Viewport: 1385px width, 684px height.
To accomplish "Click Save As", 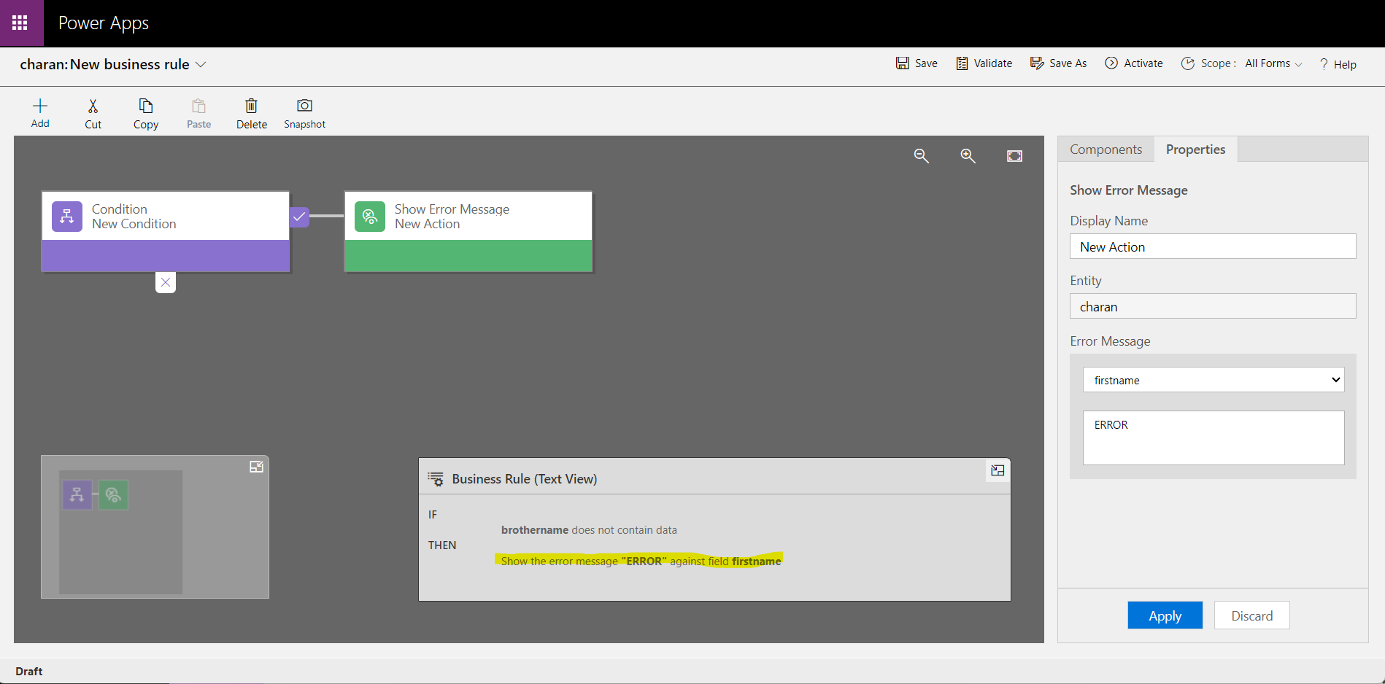I will click(x=1058, y=63).
